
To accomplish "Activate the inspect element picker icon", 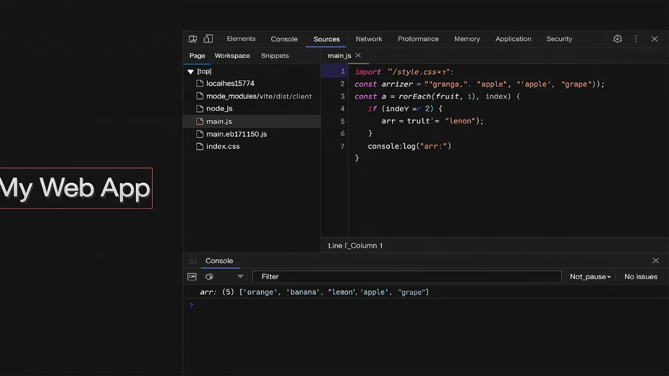I will pyautogui.click(x=193, y=39).
